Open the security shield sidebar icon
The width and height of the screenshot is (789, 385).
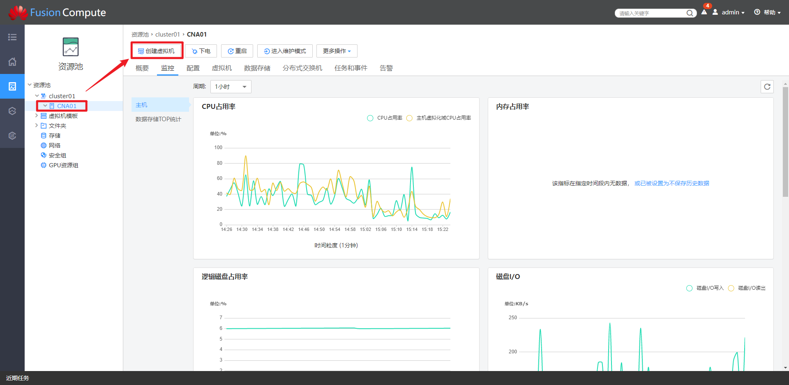coord(12,136)
